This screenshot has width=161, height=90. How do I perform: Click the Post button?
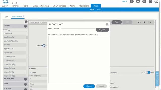point(116,22)
